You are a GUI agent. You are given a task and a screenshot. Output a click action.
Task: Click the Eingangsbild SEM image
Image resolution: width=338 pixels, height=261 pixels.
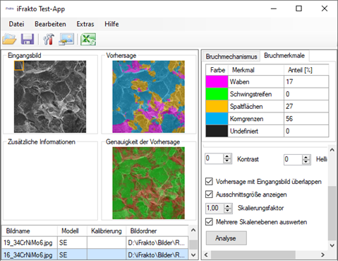[x=50, y=97]
